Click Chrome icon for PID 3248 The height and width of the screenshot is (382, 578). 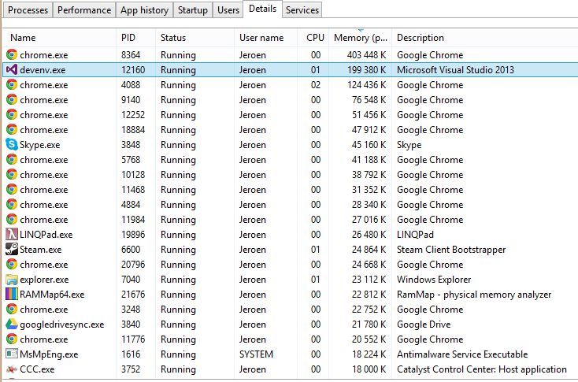[x=12, y=310]
